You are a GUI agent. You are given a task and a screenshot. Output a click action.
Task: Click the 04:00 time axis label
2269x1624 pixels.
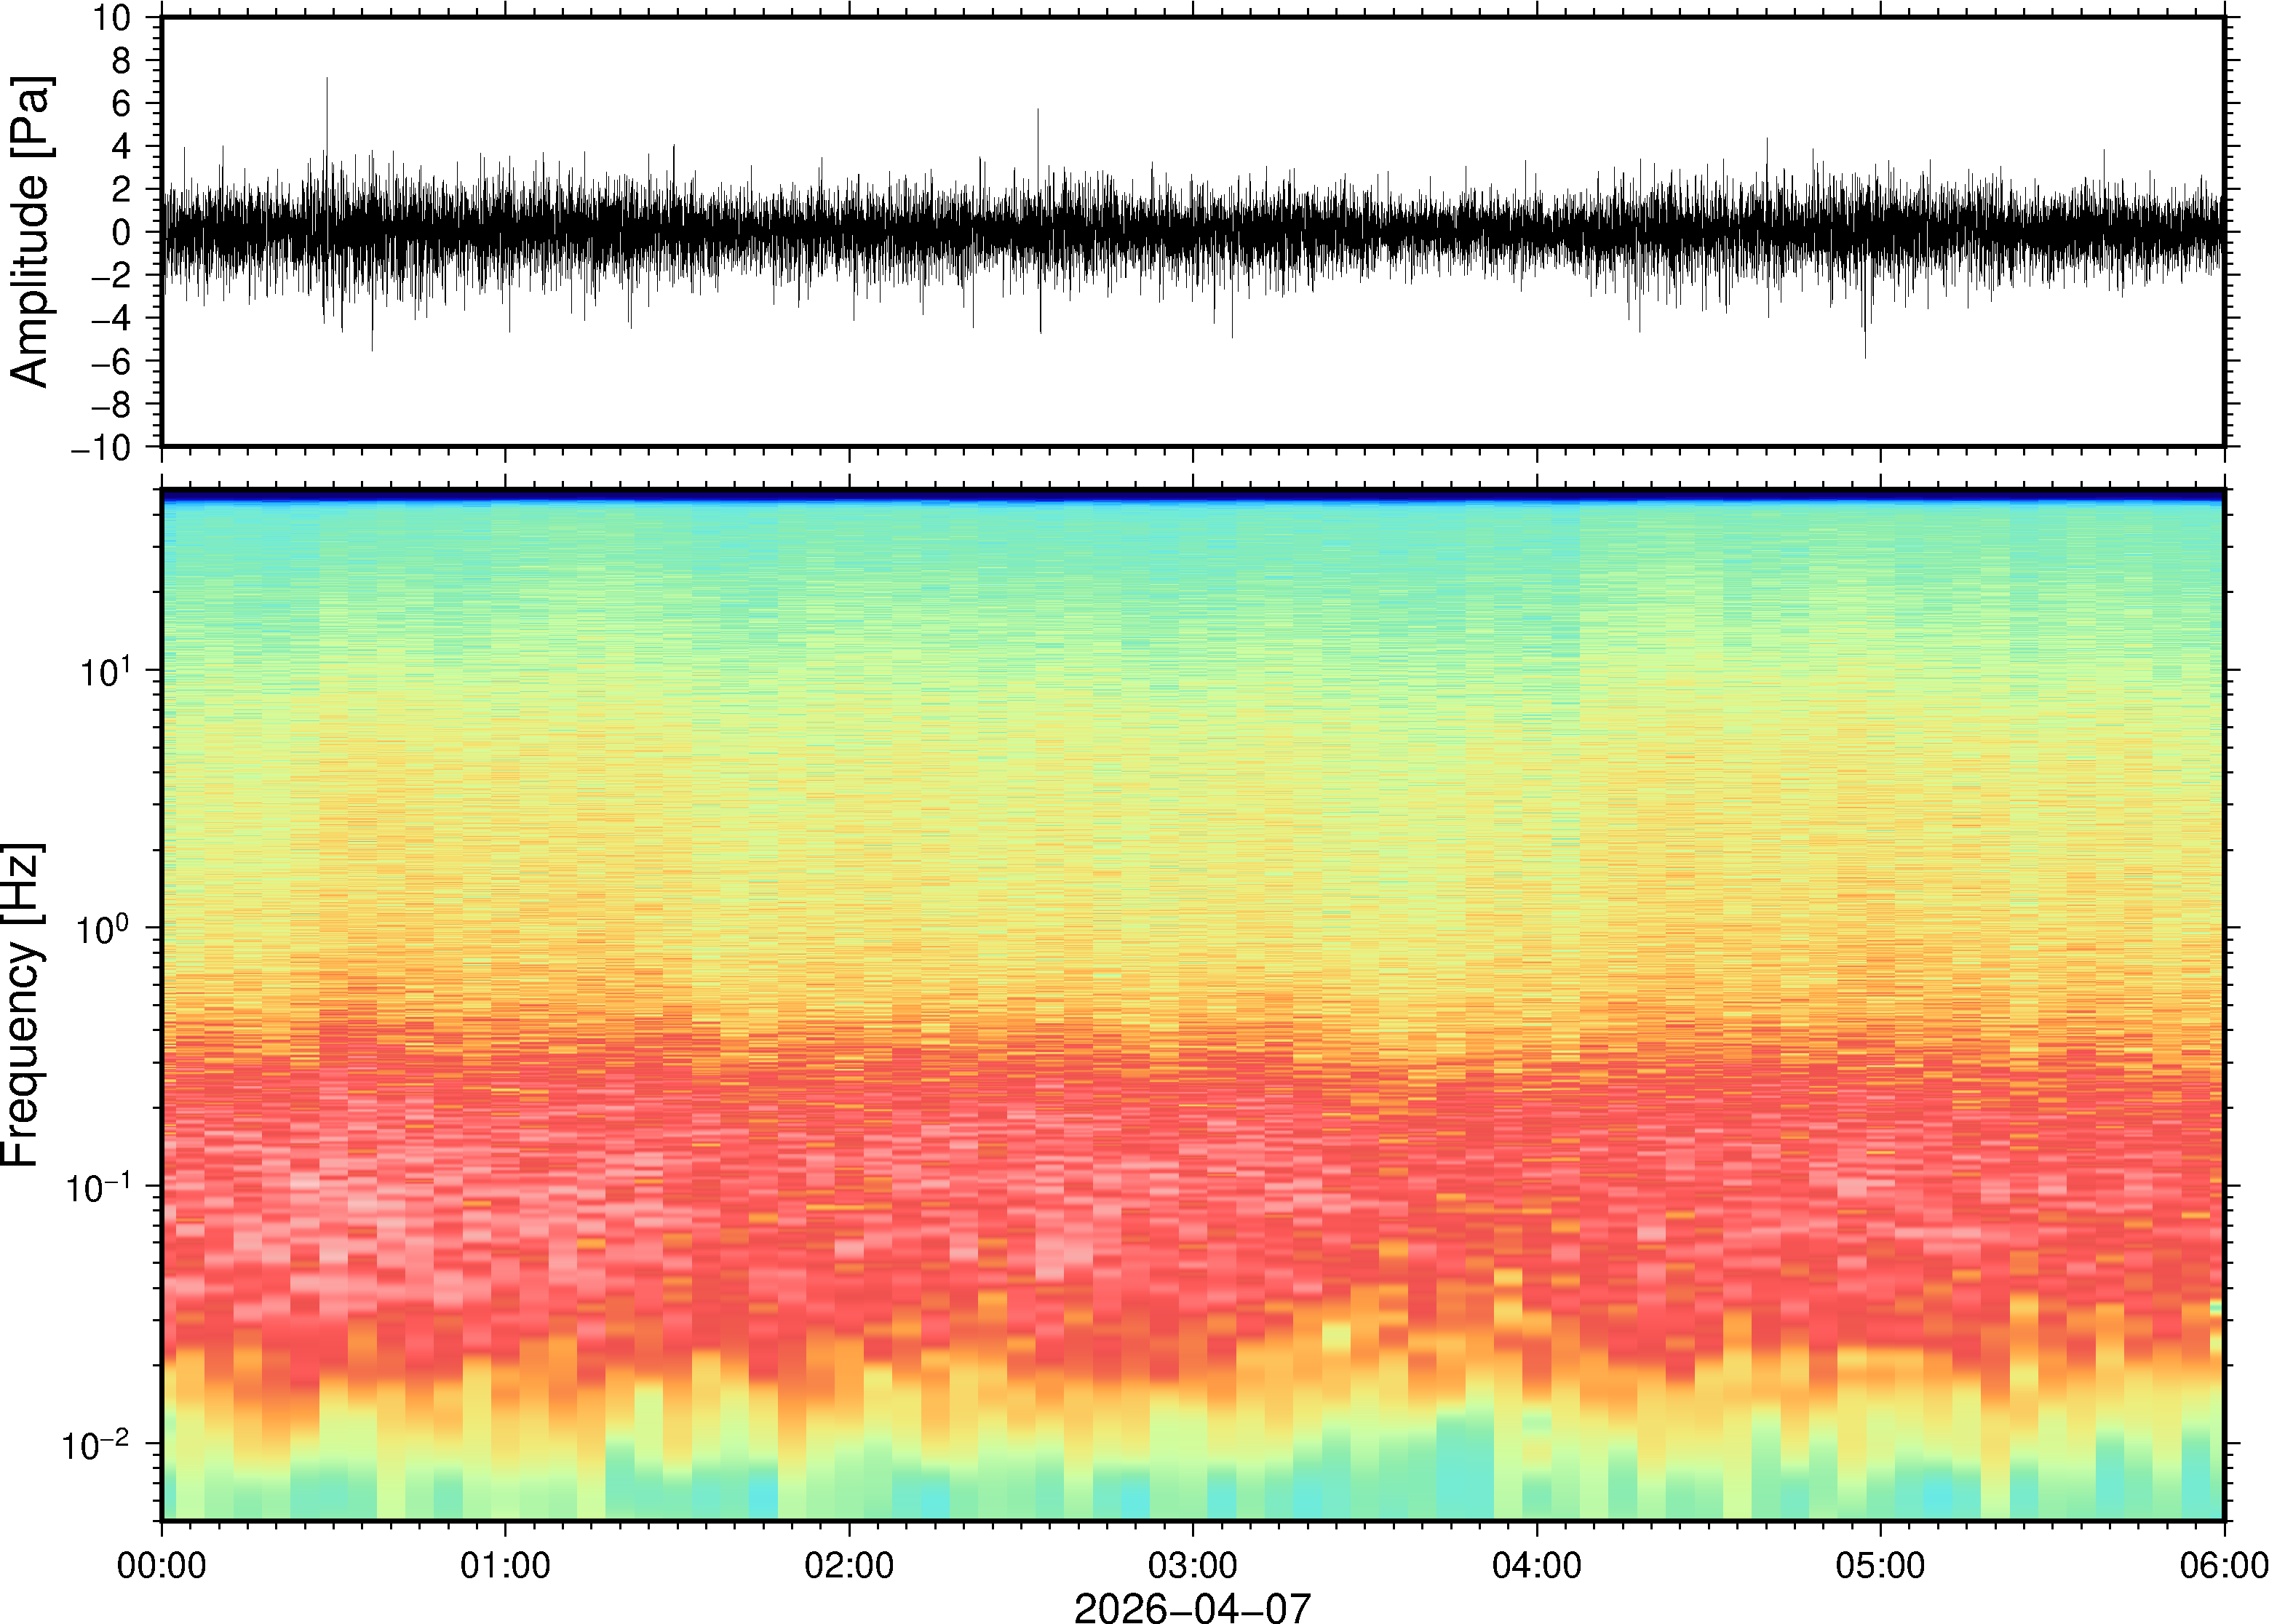pyautogui.click(x=1537, y=1565)
